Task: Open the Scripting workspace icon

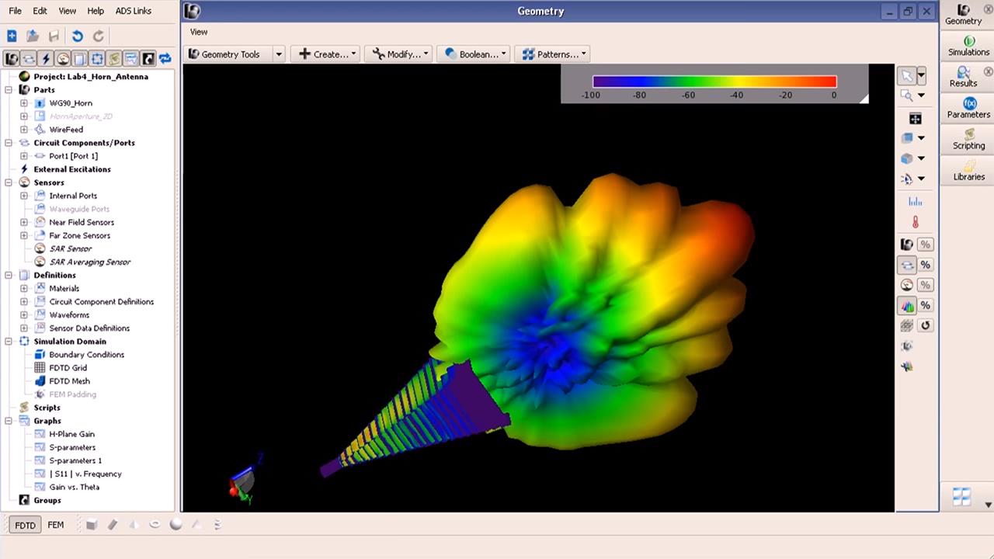Action: [x=968, y=140]
